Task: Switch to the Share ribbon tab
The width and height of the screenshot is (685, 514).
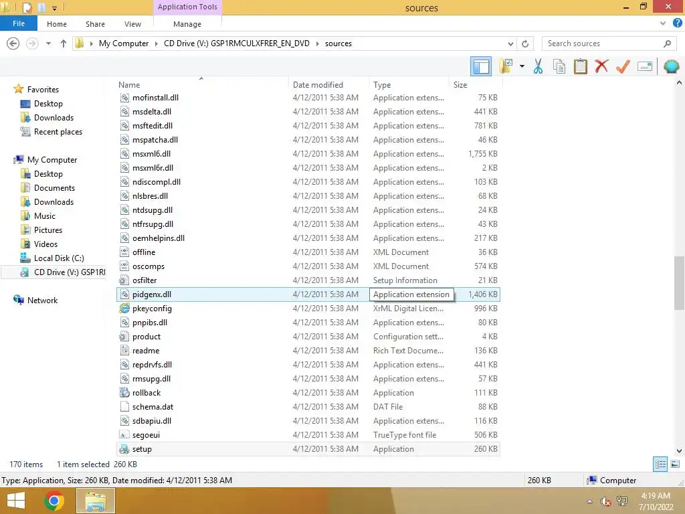Action: coord(95,24)
